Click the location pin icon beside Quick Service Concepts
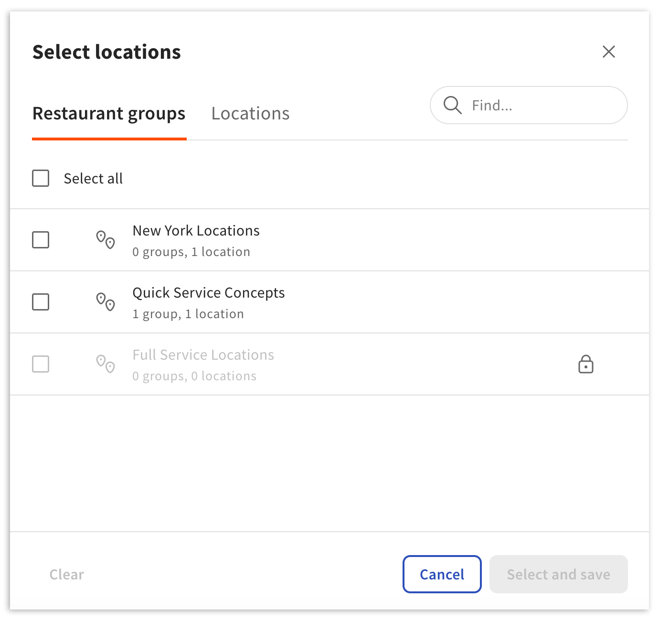The image size is (659, 621). pos(105,302)
